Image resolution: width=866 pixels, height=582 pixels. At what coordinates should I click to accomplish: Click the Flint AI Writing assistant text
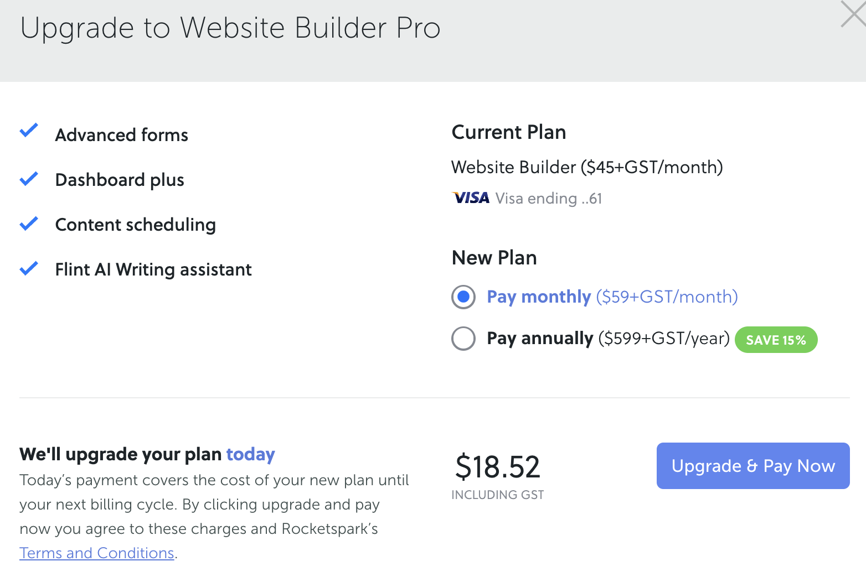click(x=153, y=270)
